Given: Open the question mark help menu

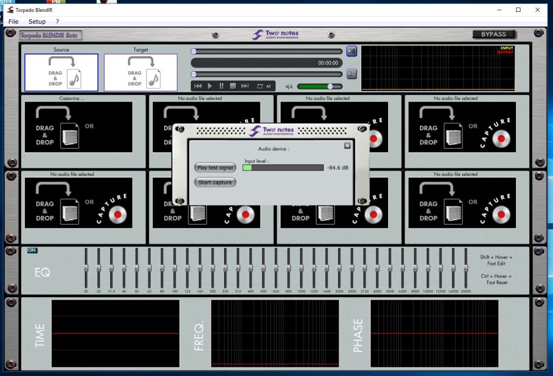Looking at the screenshot, I should click(x=57, y=22).
